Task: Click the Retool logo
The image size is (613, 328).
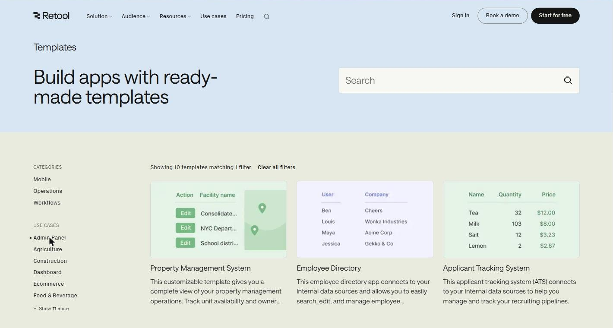Action: pyautogui.click(x=51, y=16)
